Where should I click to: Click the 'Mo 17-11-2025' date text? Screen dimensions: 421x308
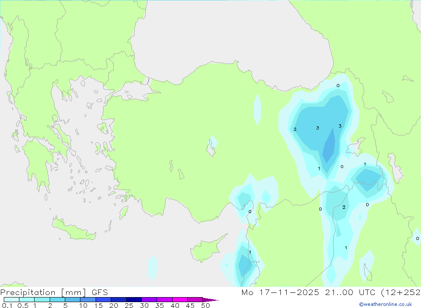coord(280,292)
